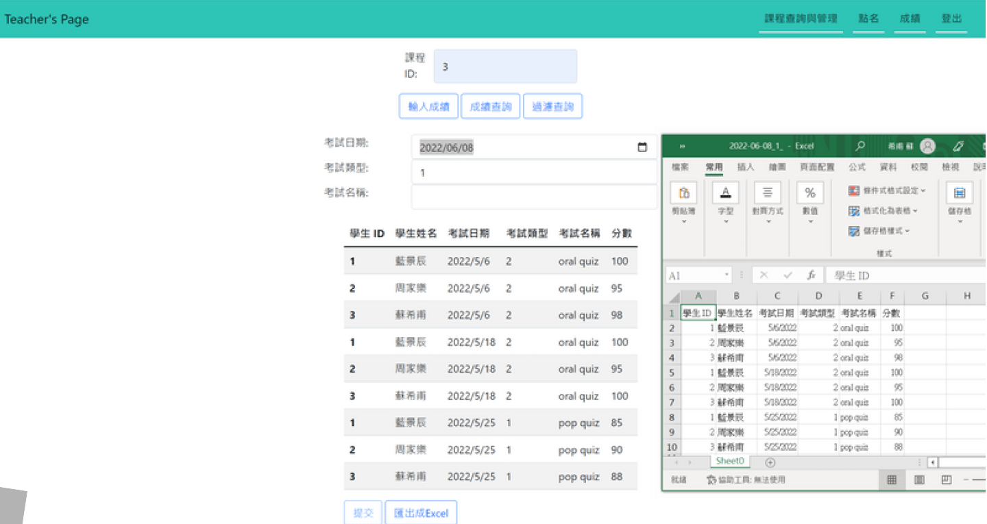The height and width of the screenshot is (524, 987).
Task: Open the Excel View tab
Action: point(950,167)
